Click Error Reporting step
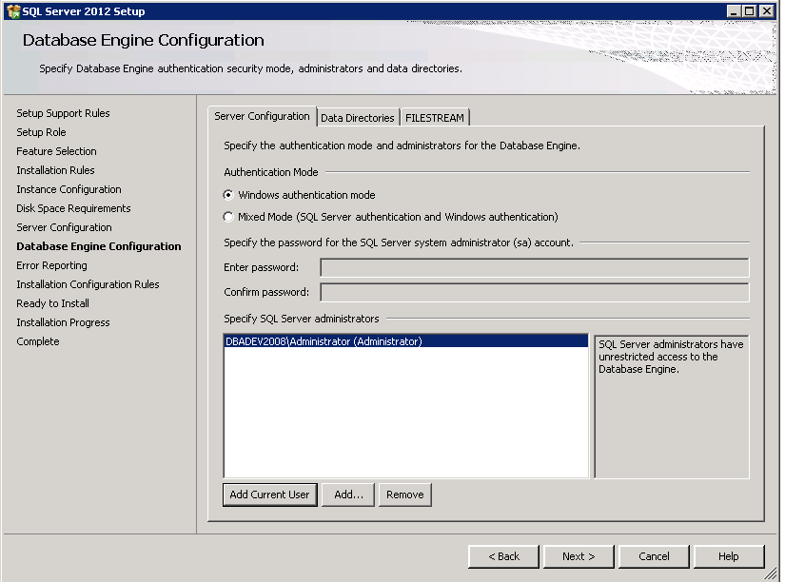This screenshot has width=785, height=582. (51, 265)
